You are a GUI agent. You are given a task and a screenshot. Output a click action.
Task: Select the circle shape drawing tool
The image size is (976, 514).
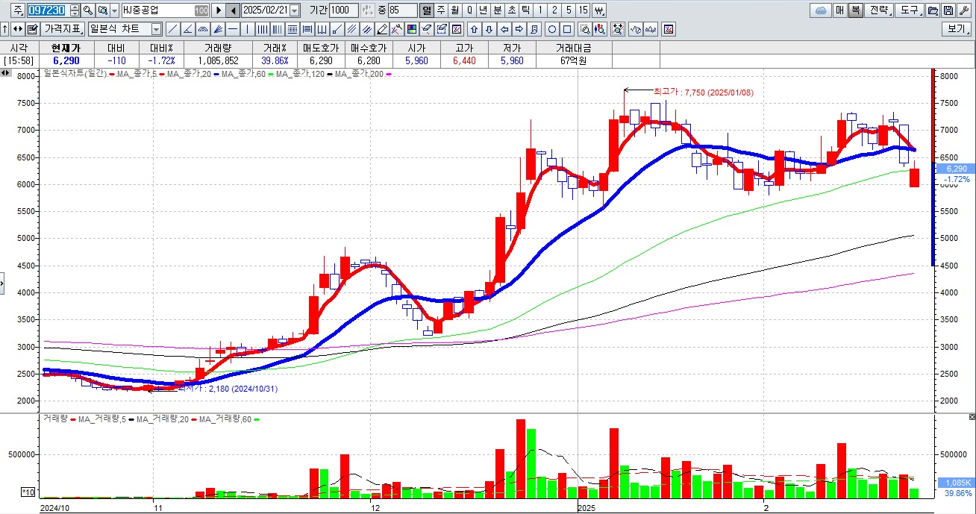[x=552, y=29]
